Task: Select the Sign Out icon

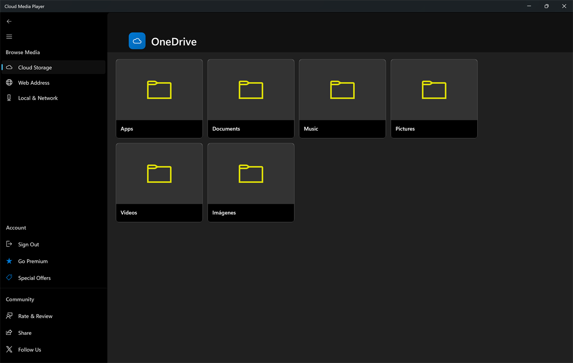Action: 9,244
